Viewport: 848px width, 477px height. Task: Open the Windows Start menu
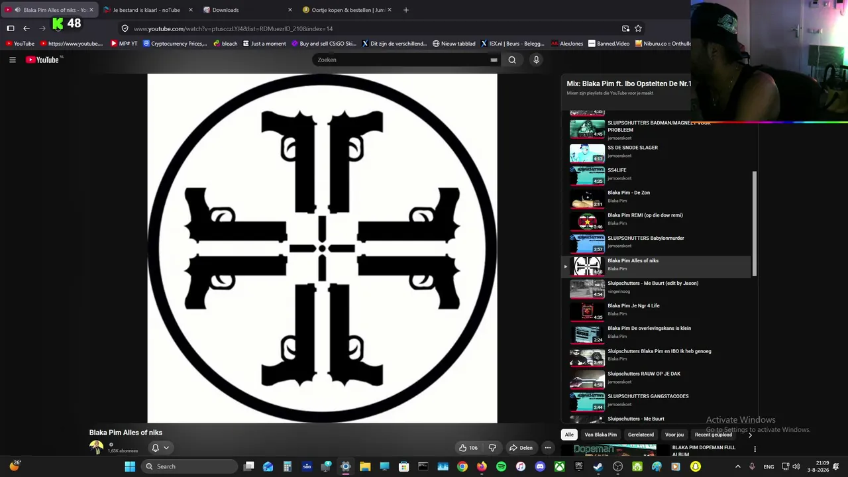tap(130, 466)
